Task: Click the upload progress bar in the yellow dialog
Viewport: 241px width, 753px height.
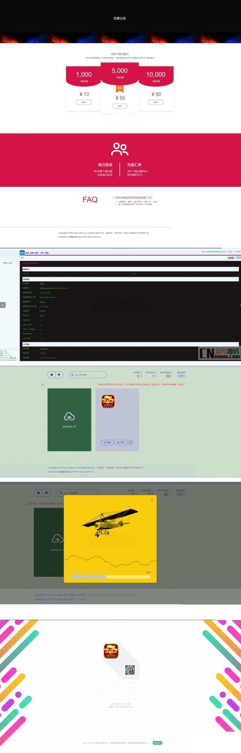Action: click(x=110, y=577)
